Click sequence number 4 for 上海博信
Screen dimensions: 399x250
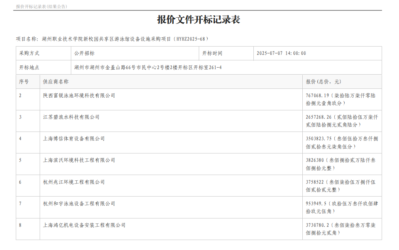(20, 139)
